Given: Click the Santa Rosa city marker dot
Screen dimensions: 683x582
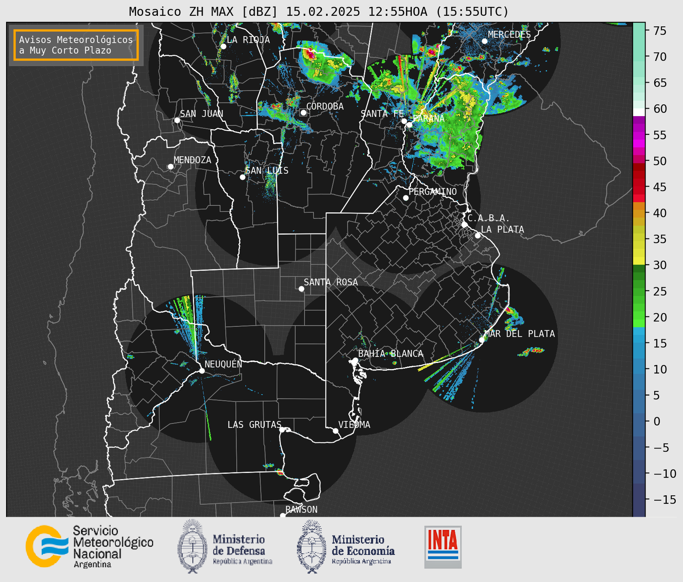Looking at the screenshot, I should click(x=301, y=289).
